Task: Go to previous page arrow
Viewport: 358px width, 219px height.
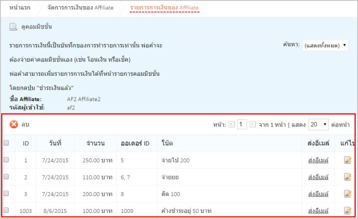Action: [x=231, y=124]
